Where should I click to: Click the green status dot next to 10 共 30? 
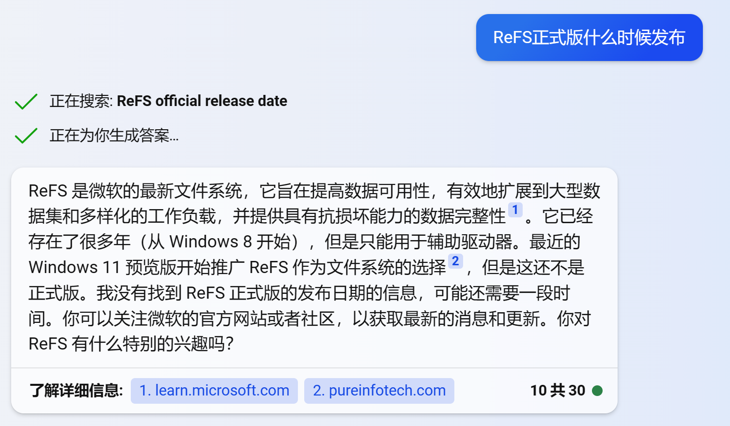coord(598,390)
